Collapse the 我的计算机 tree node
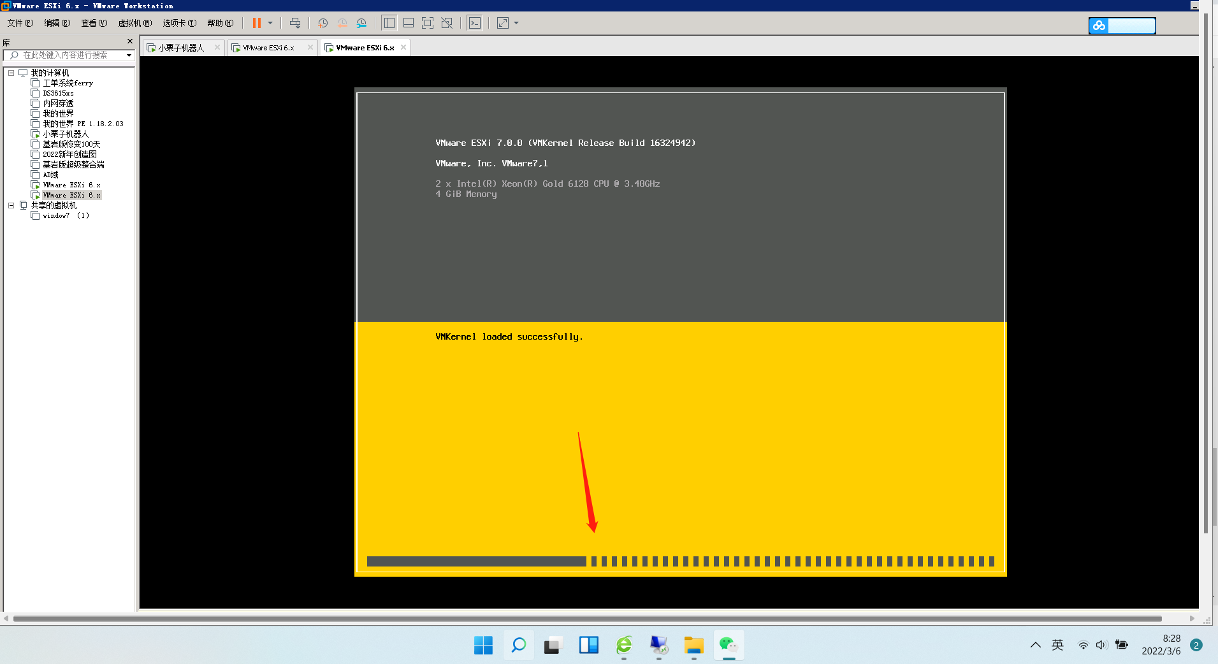Screen dimensions: 1218x664 11,73
